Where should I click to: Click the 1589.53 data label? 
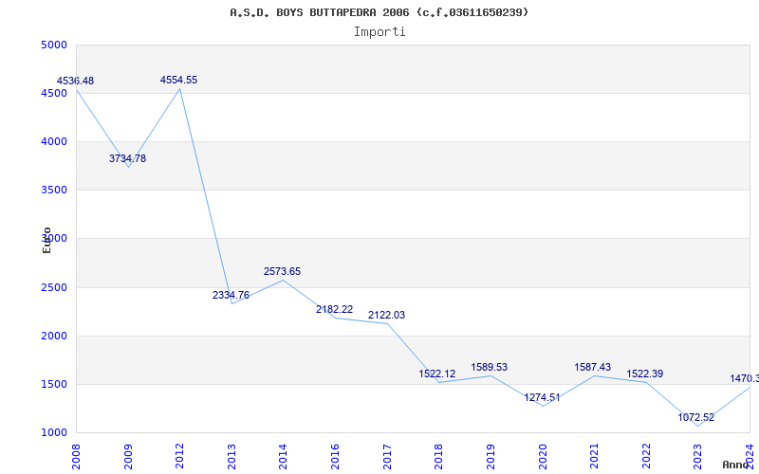point(490,368)
